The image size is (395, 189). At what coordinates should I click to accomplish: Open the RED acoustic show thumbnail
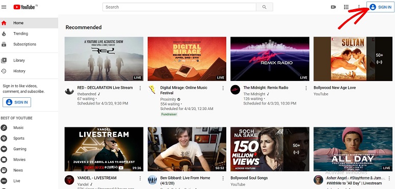click(x=104, y=59)
